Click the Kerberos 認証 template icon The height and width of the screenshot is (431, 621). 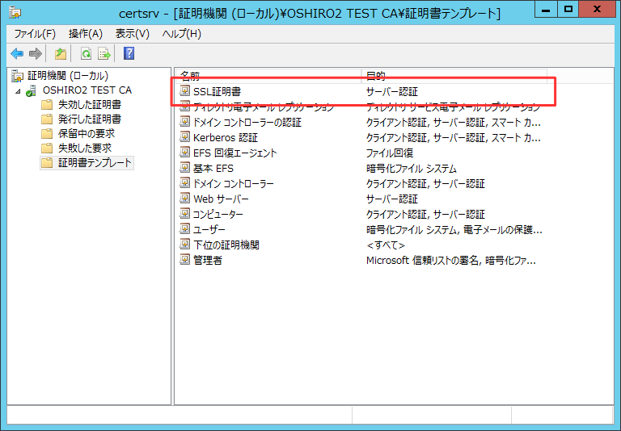184,137
